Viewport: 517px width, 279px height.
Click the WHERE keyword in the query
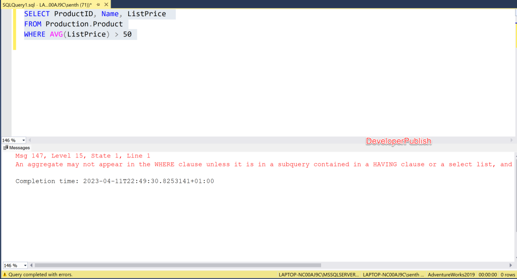click(35, 34)
